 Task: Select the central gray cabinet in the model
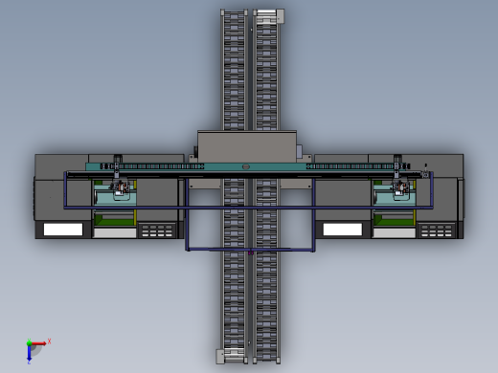[x=247, y=146]
